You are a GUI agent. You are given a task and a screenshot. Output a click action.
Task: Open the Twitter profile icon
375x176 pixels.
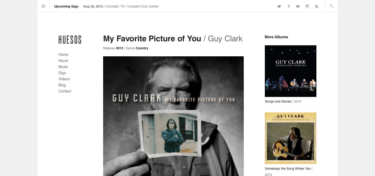tap(279, 6)
